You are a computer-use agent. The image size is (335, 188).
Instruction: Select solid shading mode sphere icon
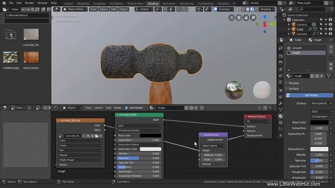(248, 9)
